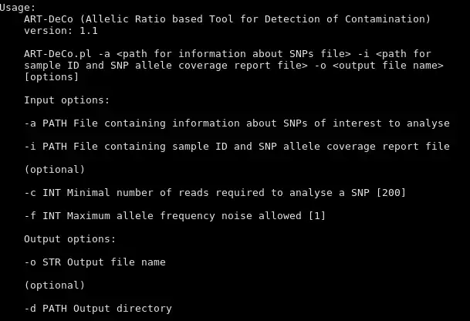
Task: Click the 'SNP allele coverage report file>' text
Action: click(x=209, y=66)
